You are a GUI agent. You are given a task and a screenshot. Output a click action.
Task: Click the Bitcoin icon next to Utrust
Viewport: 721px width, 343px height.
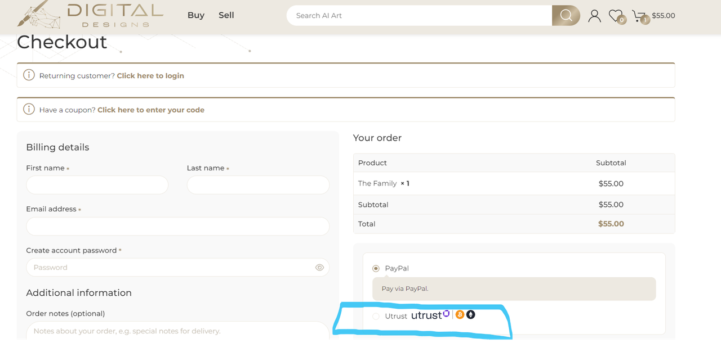coord(460,314)
